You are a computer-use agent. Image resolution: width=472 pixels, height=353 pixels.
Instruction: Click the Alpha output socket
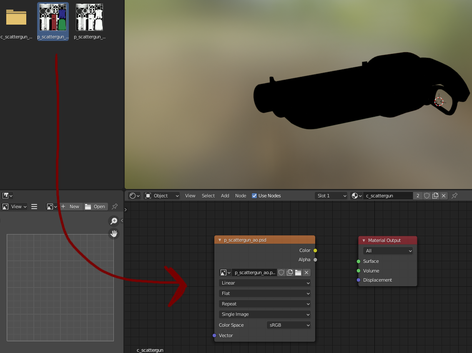click(x=315, y=260)
